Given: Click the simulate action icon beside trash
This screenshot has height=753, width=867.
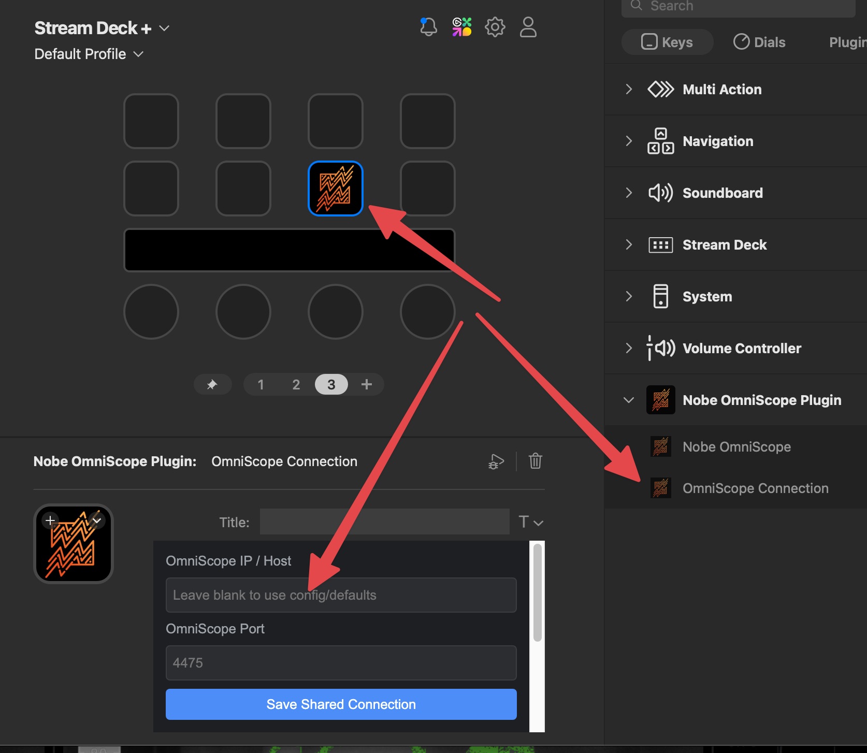Looking at the screenshot, I should click(x=496, y=461).
